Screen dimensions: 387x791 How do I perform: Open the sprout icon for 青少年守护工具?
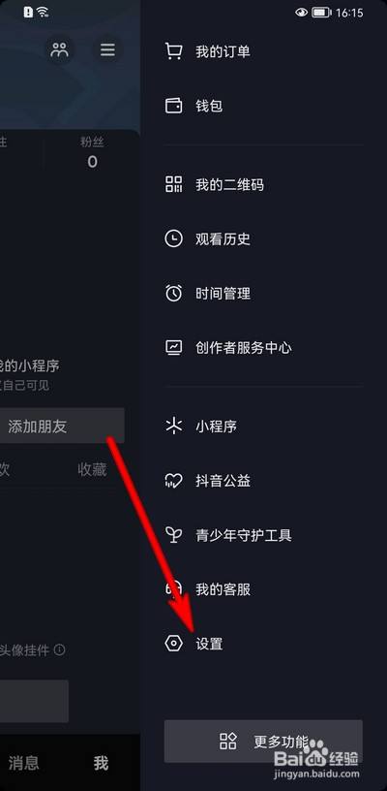click(x=173, y=535)
